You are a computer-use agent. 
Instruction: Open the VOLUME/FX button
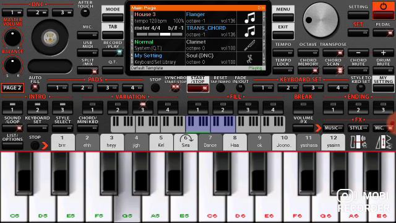click(303, 128)
